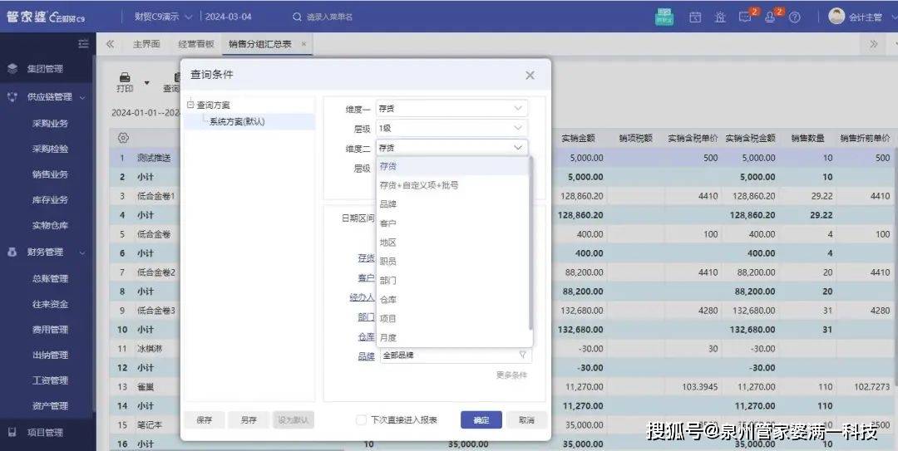Close the 查询条件 dialog with X
The height and width of the screenshot is (451, 898).
coord(530,75)
